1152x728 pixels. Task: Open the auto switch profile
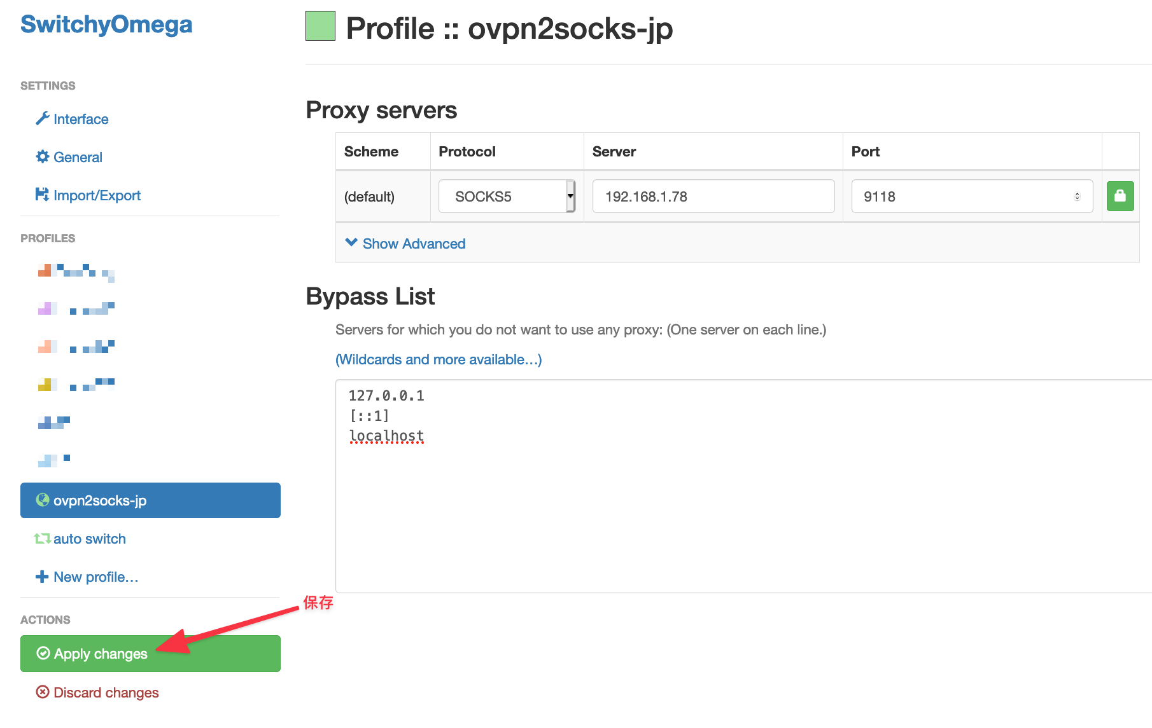point(89,539)
